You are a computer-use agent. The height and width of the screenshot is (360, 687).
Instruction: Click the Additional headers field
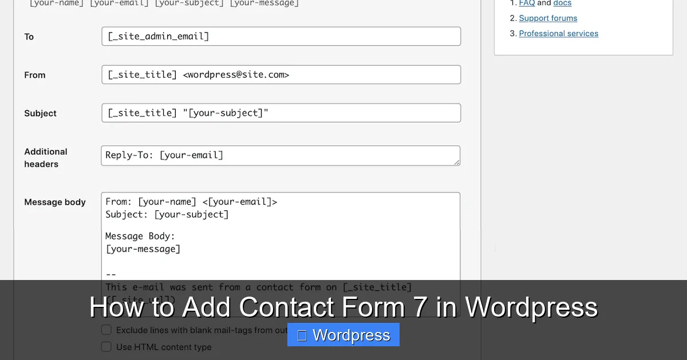click(281, 155)
